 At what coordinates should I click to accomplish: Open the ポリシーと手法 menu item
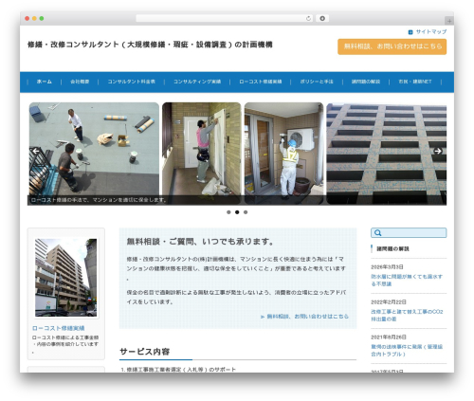pos(317,82)
